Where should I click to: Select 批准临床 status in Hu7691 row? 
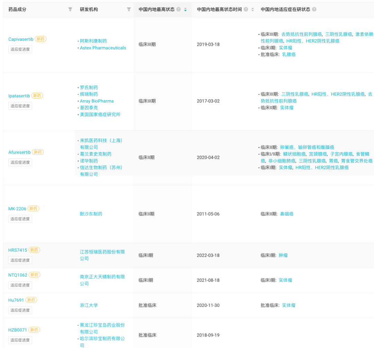148,305
